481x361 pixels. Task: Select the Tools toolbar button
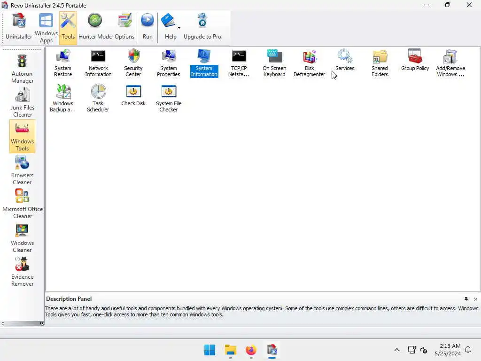[x=68, y=28]
